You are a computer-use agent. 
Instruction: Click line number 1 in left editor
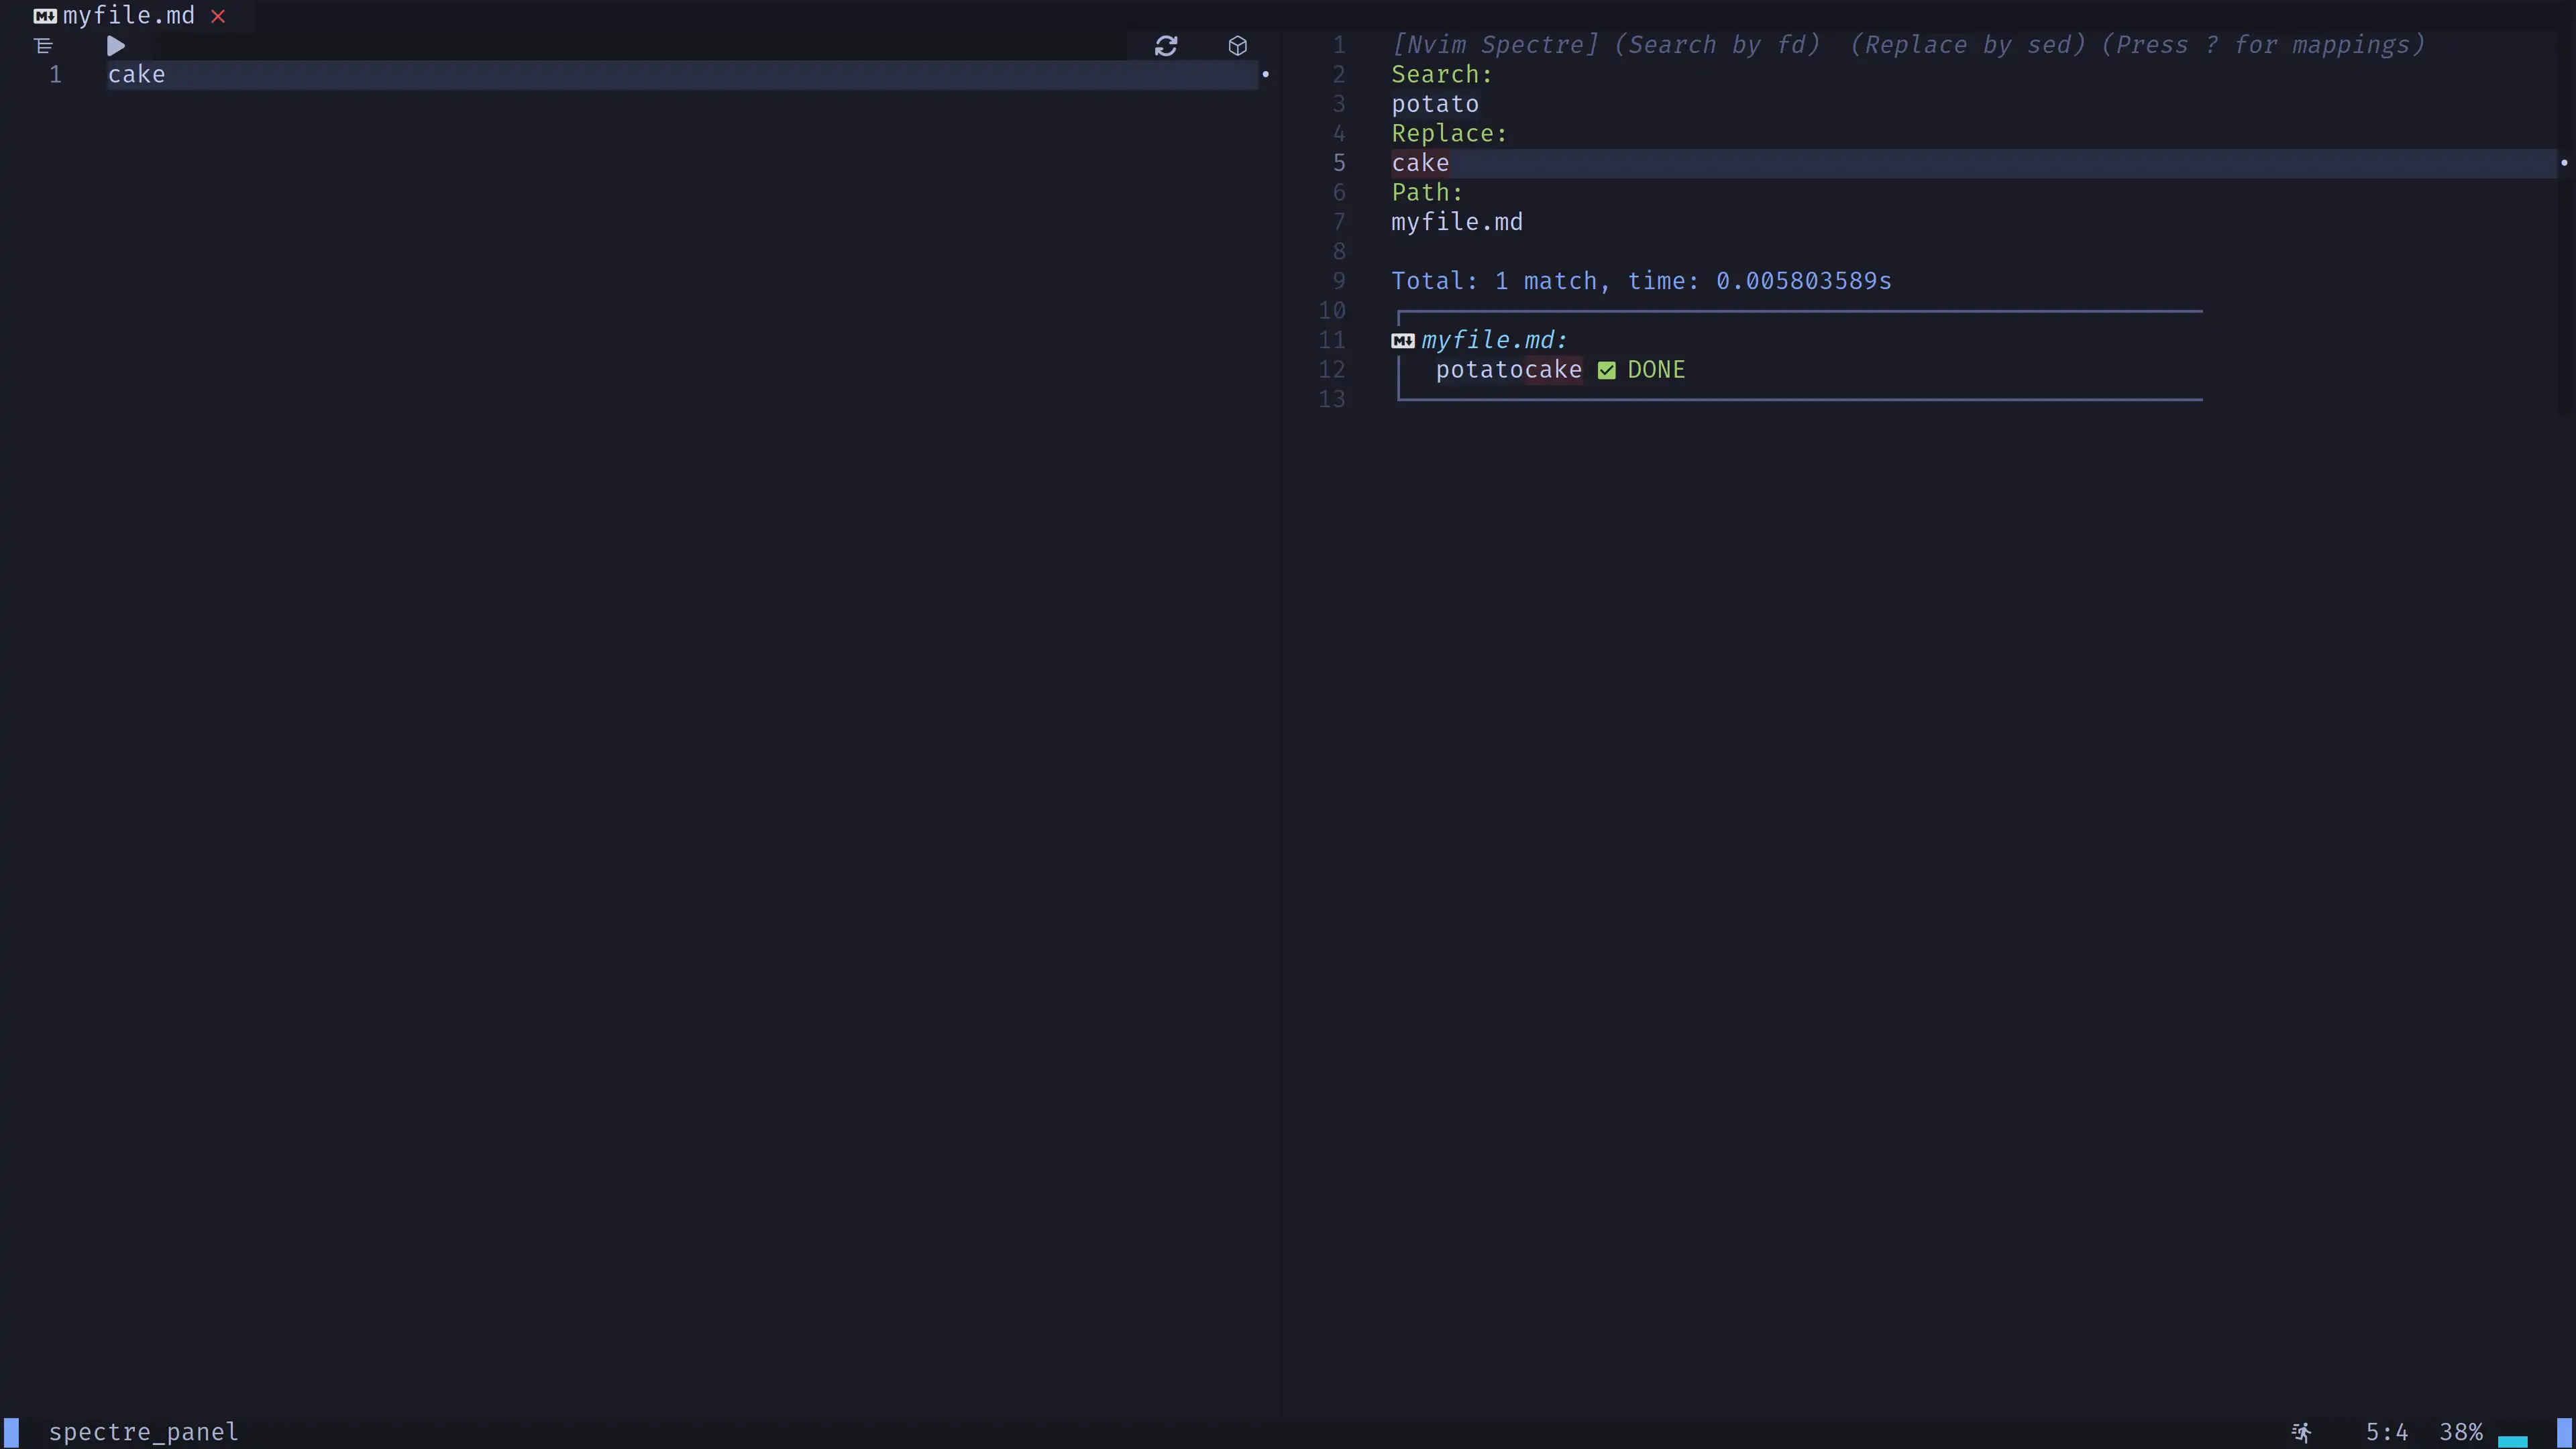pyautogui.click(x=56, y=75)
